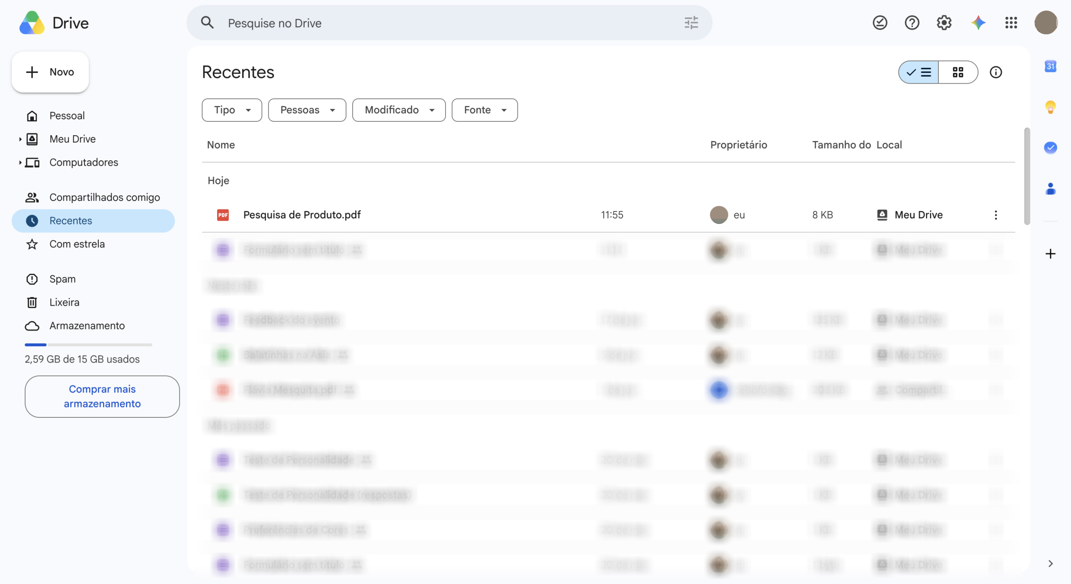Click in the Pesquise no Drive search field
The image size is (1071, 584).
(450, 23)
